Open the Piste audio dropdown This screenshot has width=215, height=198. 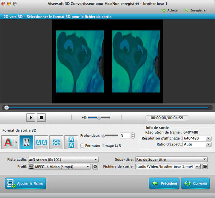tap(63, 160)
